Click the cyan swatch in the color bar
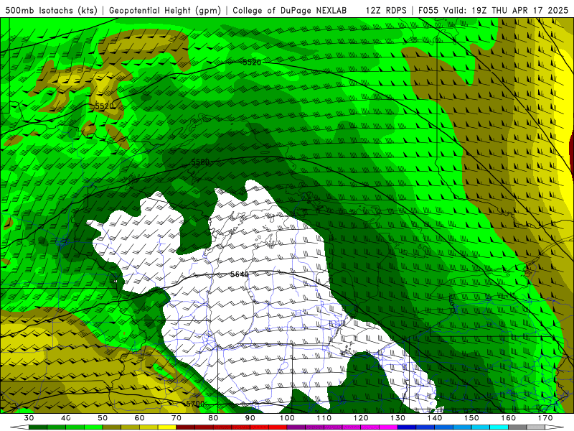The image size is (574, 431). pyautogui.click(x=499, y=427)
